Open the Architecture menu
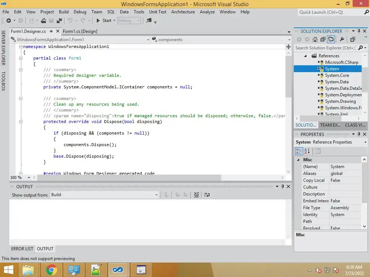370x277 pixels. point(183,12)
